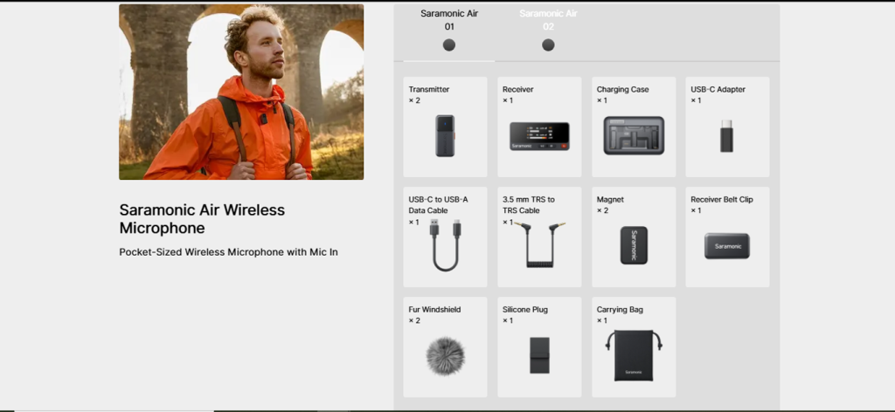This screenshot has height=412, width=895.
Task: Click the Saramonic Air Wireless Microphone heading
Action: coord(202,219)
